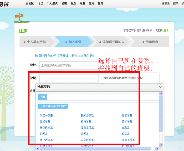
Task: Choose 信息工程系 listed beside 金融系
Action: click(x=87, y=128)
